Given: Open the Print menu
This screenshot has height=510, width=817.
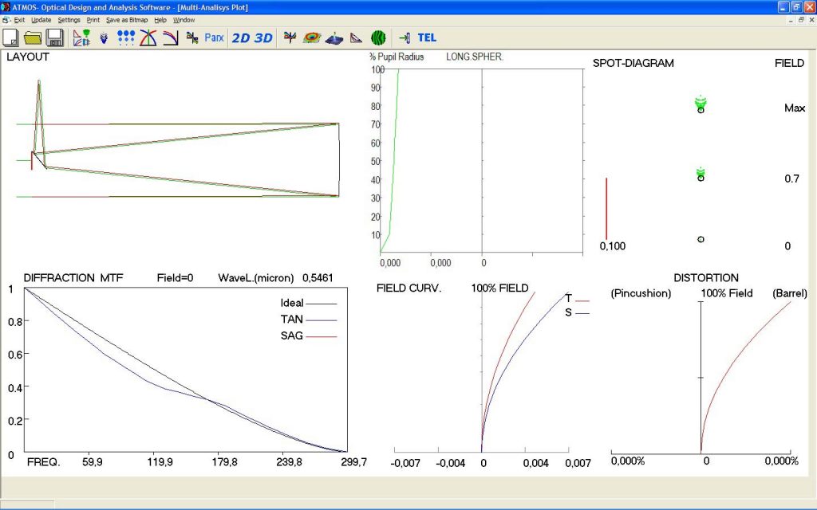Looking at the screenshot, I should pos(93,19).
